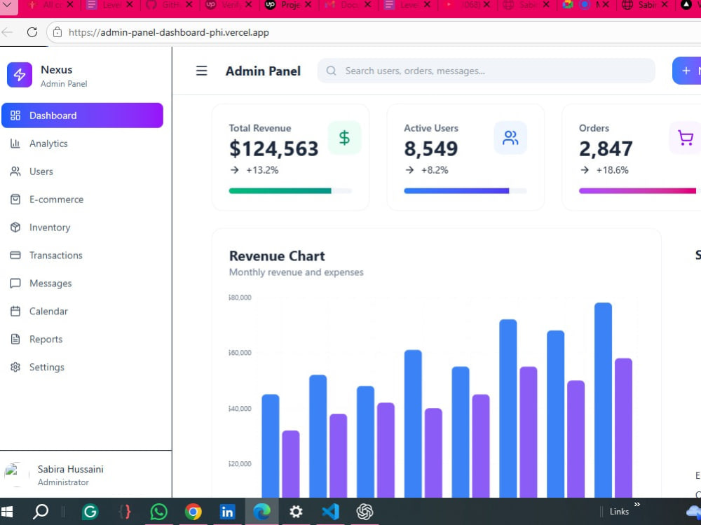Open ChatGPT app from the taskbar

365,512
